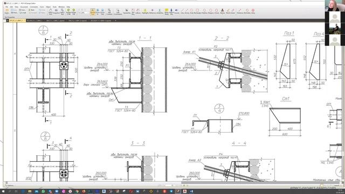Viewport: 345px width, 194px height.
Task: Click the Windows Start button
Action: pos(4,191)
